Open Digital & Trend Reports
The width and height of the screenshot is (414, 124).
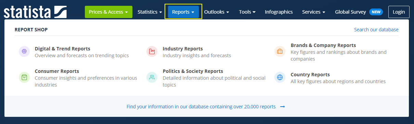(63, 49)
